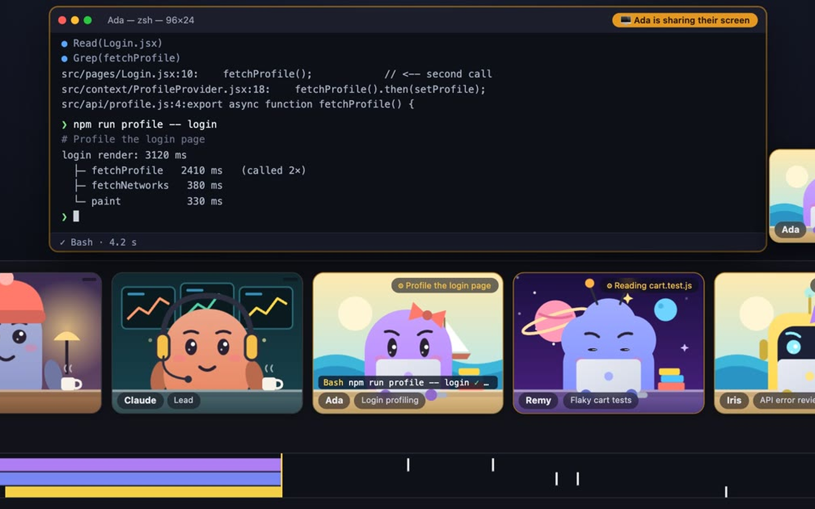Image resolution: width=815 pixels, height=509 pixels.
Task: Click the "Reading cart.test.js" status badge
Action: (649, 286)
